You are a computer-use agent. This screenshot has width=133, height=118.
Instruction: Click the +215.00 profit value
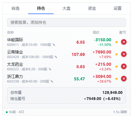103,64
